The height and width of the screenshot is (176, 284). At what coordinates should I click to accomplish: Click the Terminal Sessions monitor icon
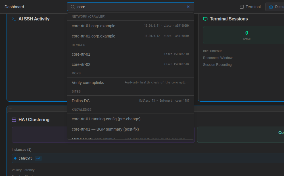(x=205, y=19)
